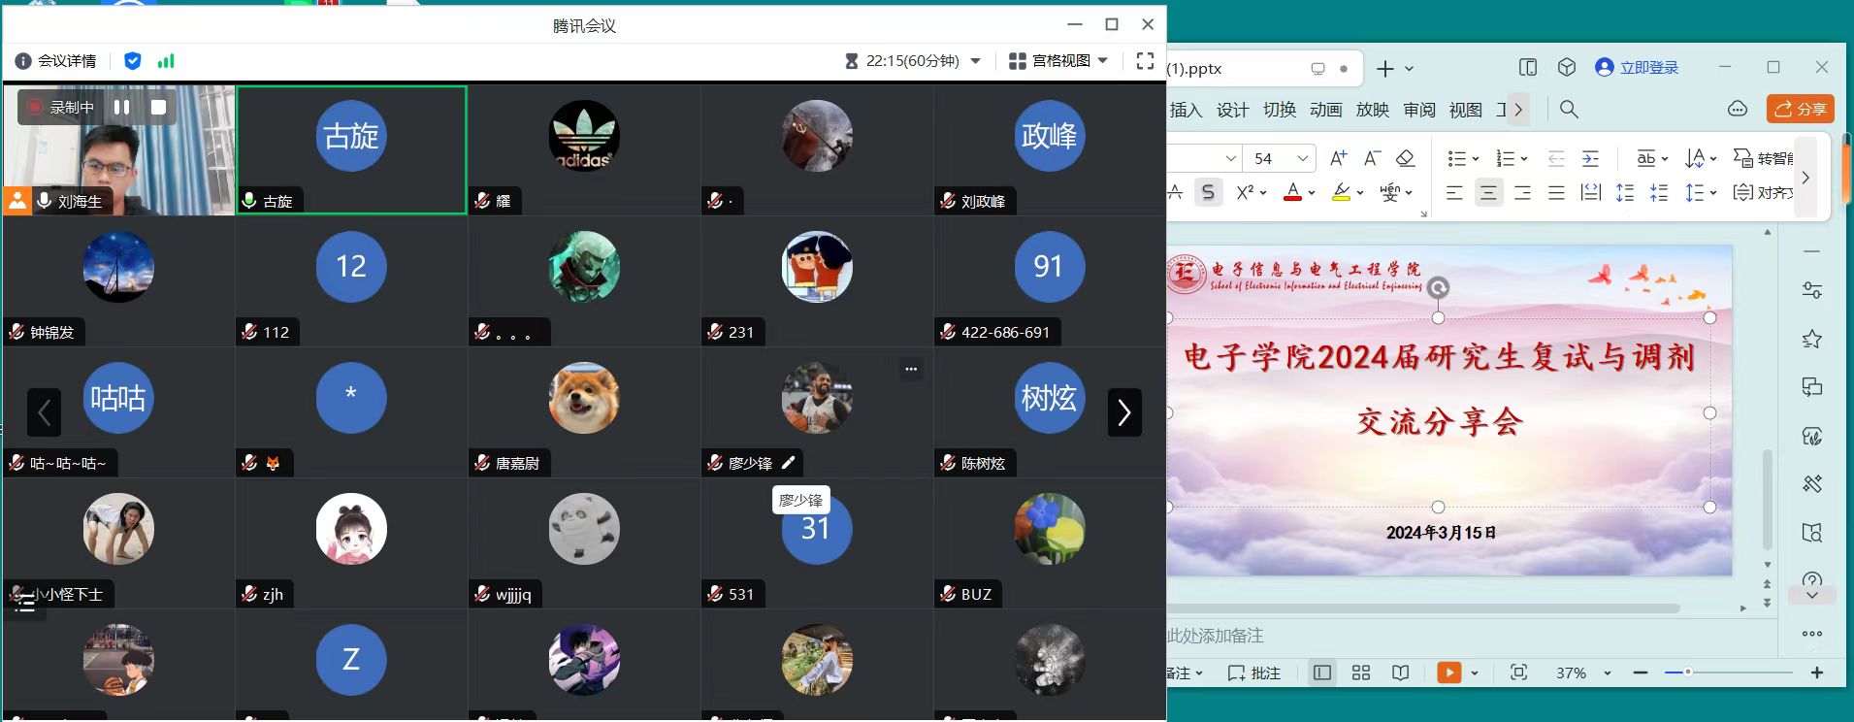Click the cloud sync status icon

click(1738, 109)
